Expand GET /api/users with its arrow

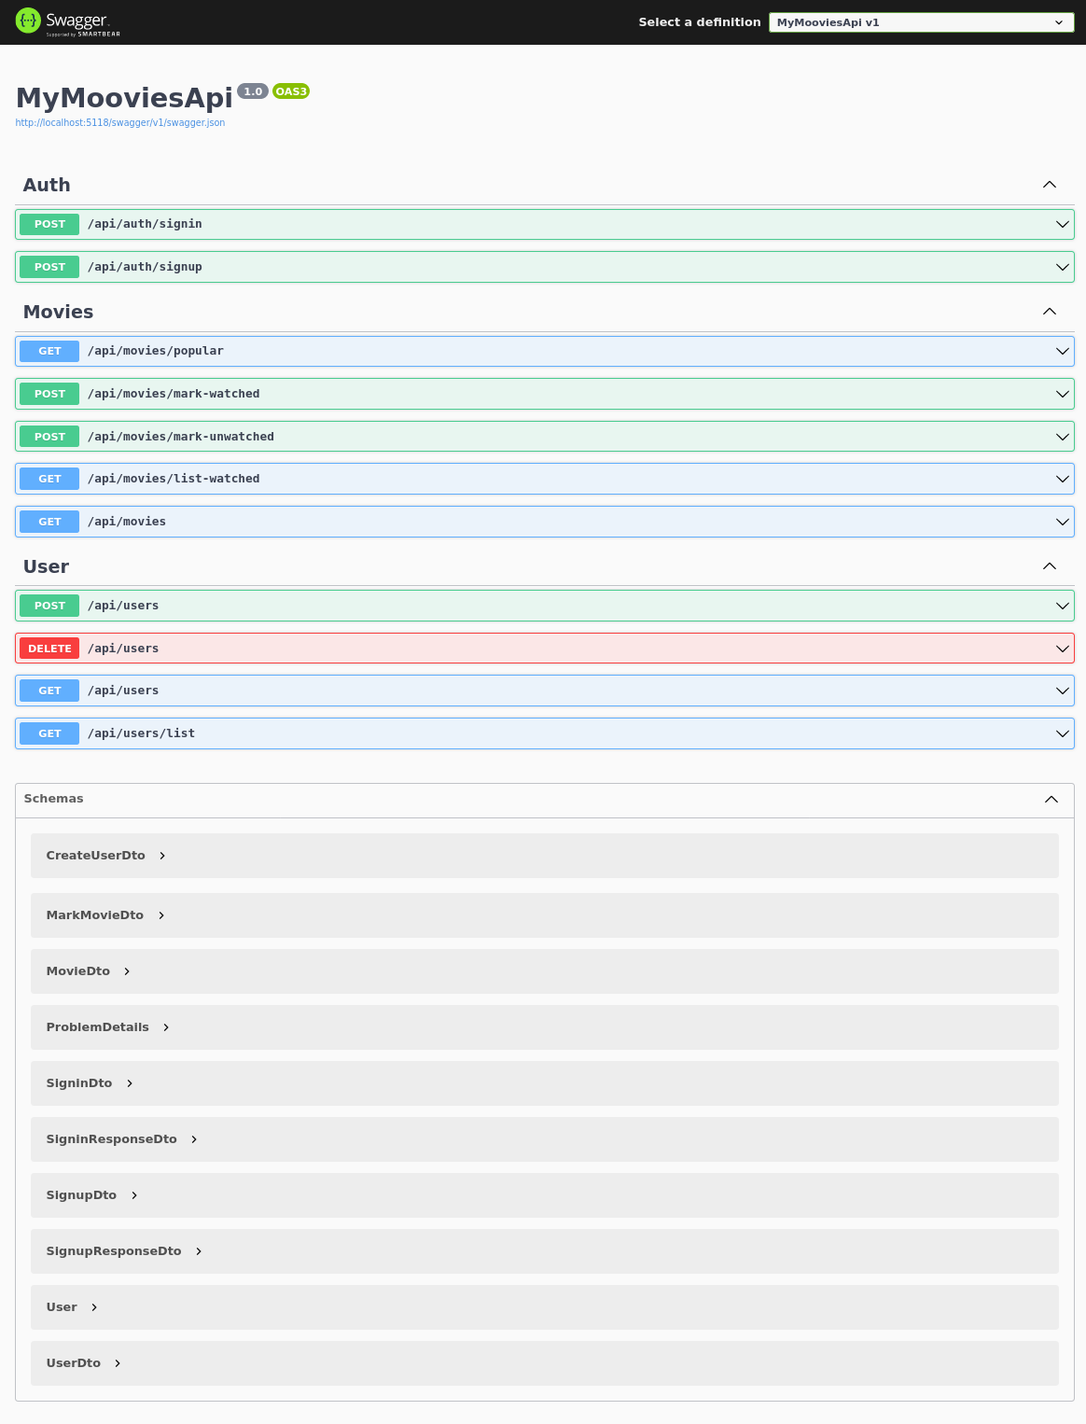1062,691
